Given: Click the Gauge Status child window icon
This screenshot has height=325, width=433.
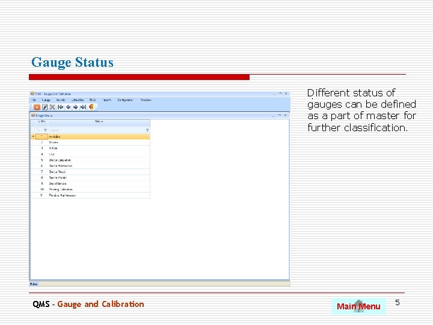Looking at the screenshot, I should pyautogui.click(x=33, y=115).
